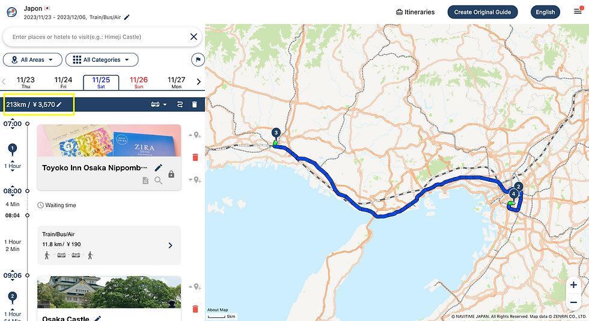Increase the first stop 1 Hour duration
Image resolution: width=589 pixels, height=321 pixels.
(13, 161)
